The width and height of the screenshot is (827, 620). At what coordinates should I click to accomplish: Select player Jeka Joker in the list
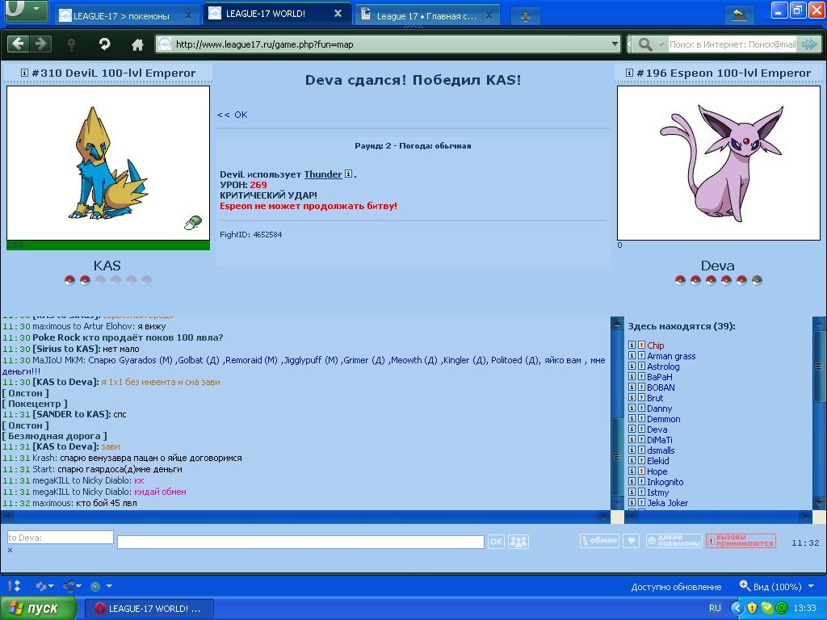tap(667, 503)
